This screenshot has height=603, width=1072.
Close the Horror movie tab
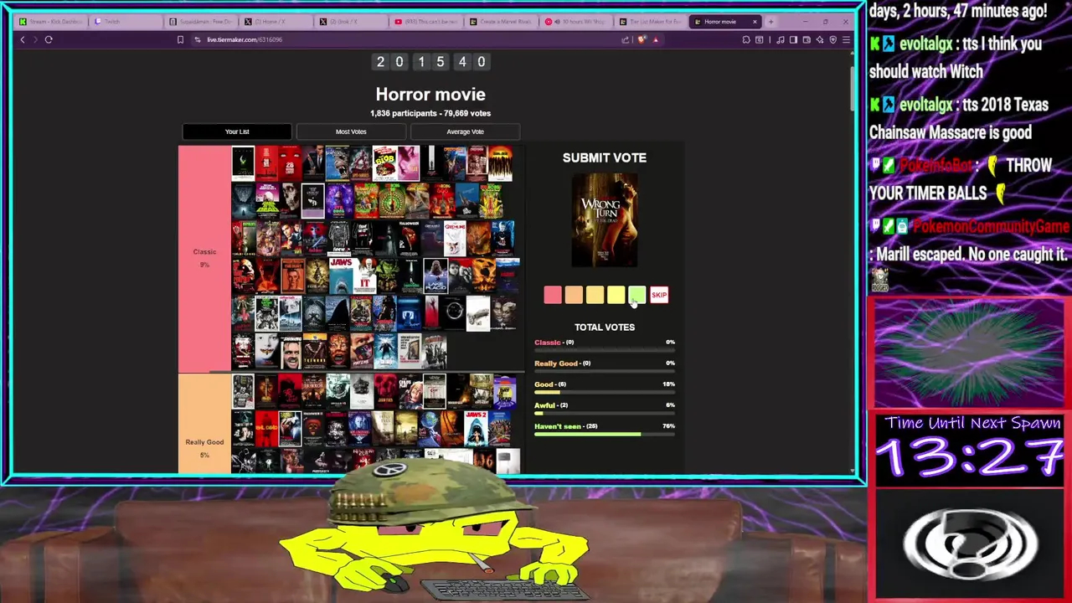click(755, 22)
